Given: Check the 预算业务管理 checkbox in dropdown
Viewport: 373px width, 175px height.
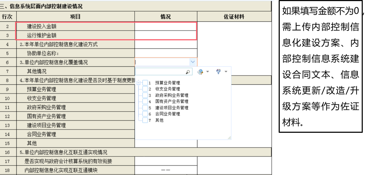Looking at the screenshot, I should (145, 83).
